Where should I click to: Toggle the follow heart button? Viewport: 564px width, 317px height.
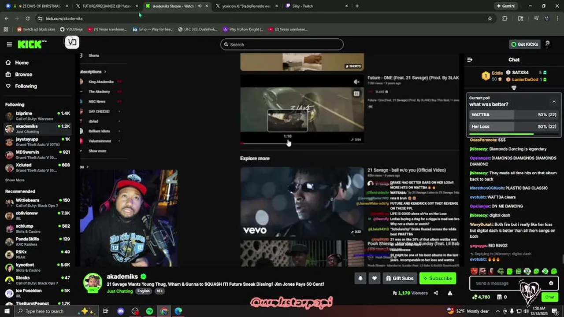(375, 278)
